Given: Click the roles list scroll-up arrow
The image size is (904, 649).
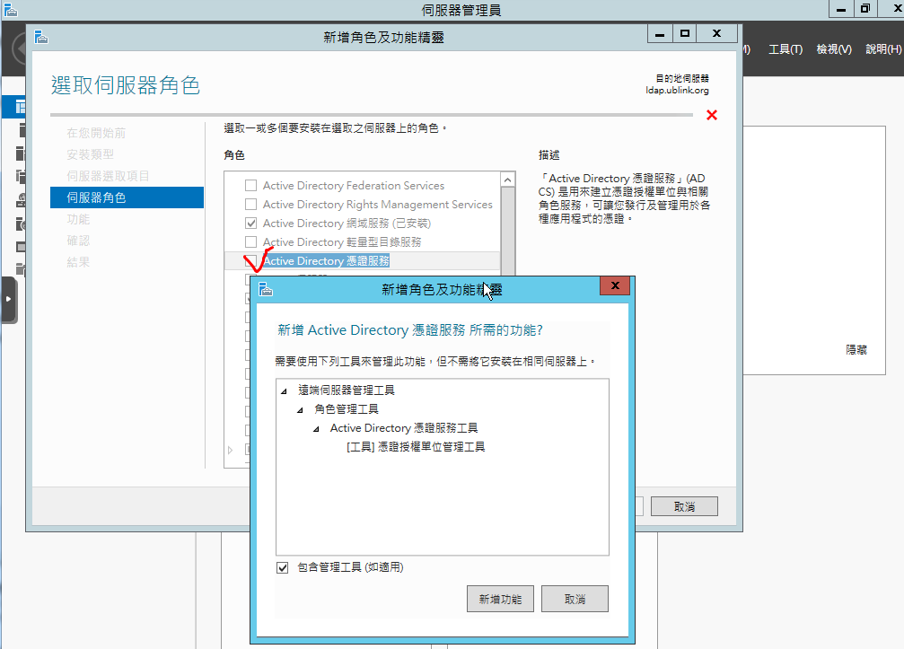Looking at the screenshot, I should tap(507, 180).
